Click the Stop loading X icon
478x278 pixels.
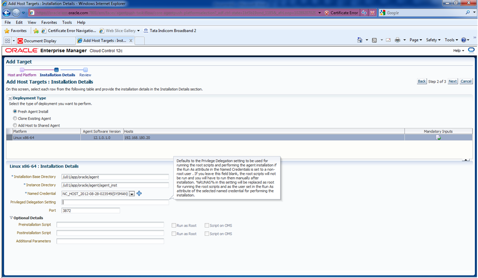[372, 12]
